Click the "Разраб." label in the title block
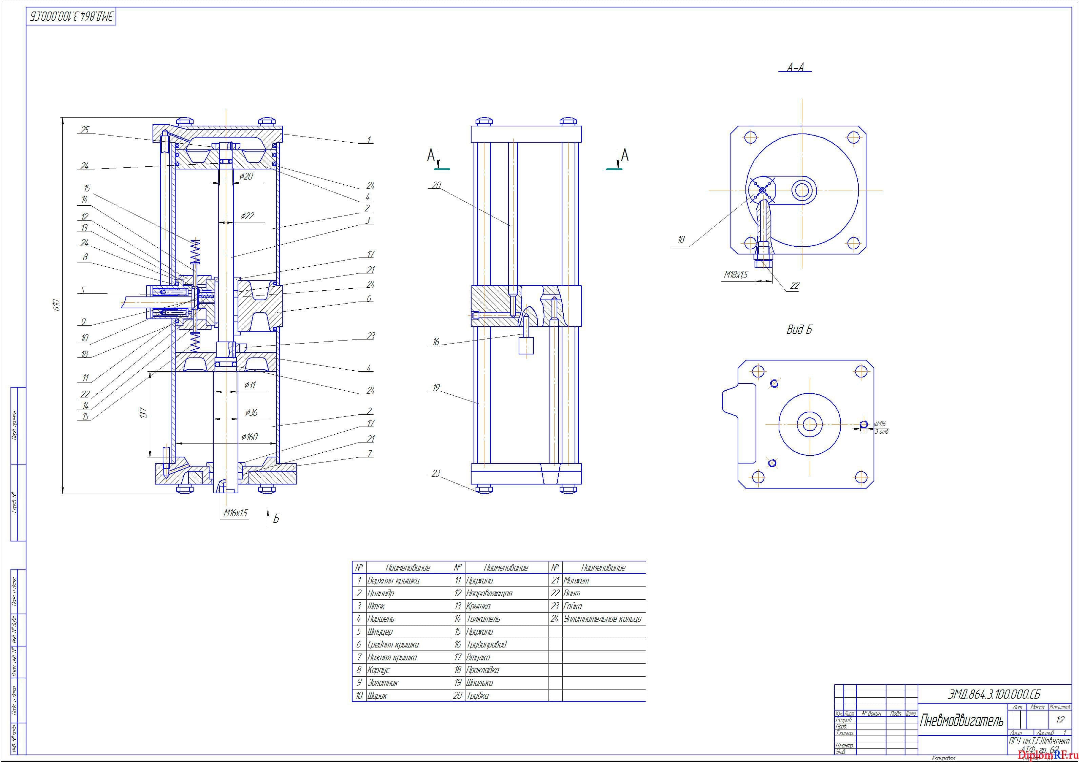Image resolution: width=1079 pixels, height=762 pixels. point(844,720)
